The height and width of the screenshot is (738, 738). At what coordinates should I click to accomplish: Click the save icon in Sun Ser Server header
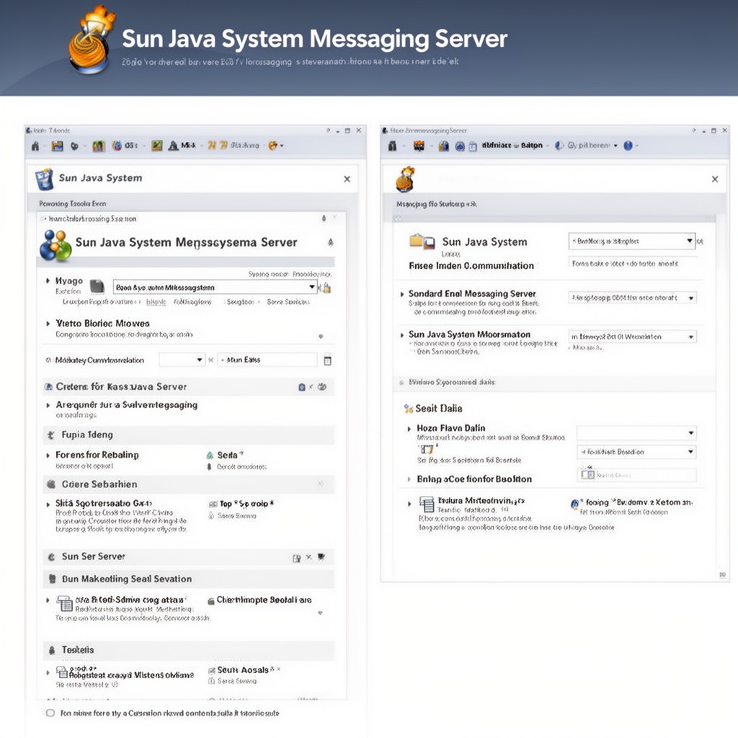click(296, 558)
